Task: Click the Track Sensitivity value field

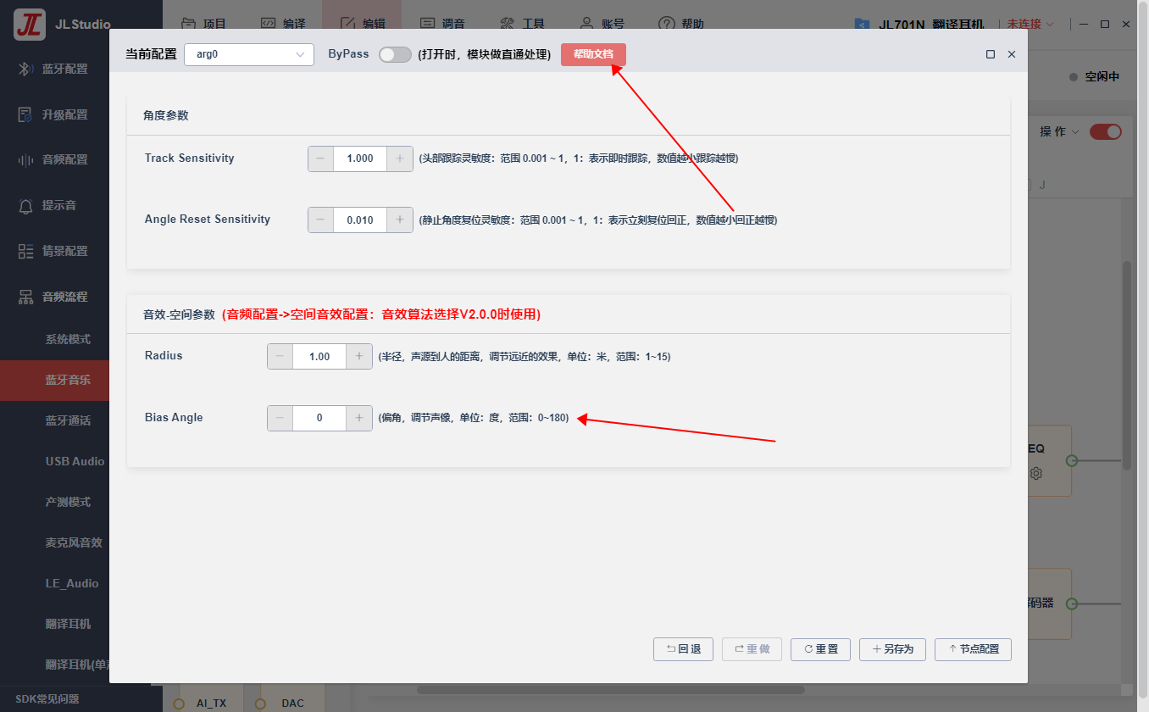Action: point(360,159)
